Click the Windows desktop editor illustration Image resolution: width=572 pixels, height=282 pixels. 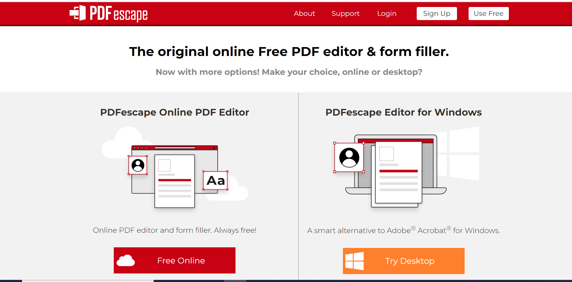pos(406,168)
